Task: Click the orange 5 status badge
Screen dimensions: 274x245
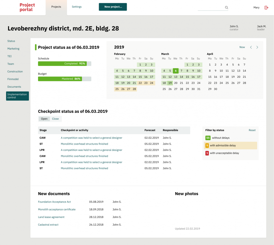Action: click(x=207, y=146)
